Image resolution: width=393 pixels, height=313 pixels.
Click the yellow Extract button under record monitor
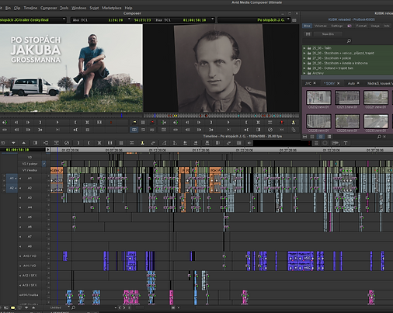294,122
